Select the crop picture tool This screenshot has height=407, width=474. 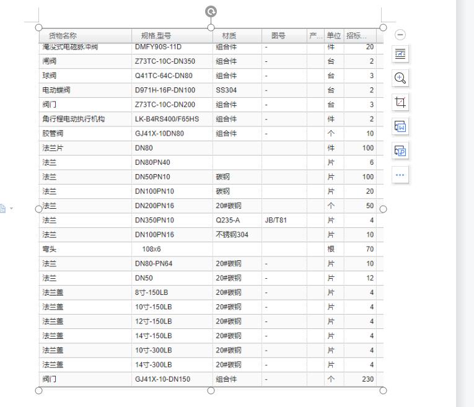click(x=400, y=102)
